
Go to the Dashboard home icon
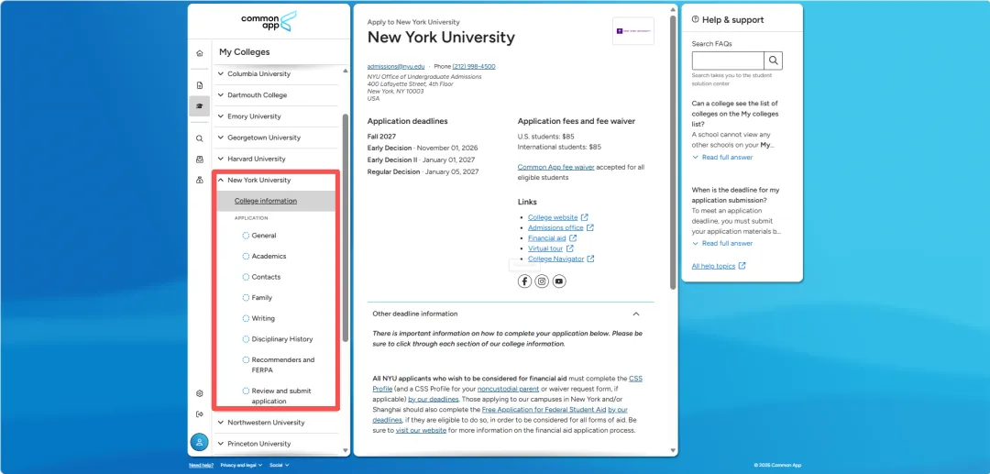[200, 53]
